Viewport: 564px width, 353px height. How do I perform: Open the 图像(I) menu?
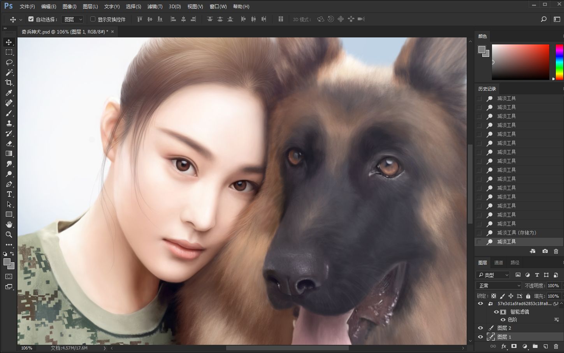click(x=70, y=7)
